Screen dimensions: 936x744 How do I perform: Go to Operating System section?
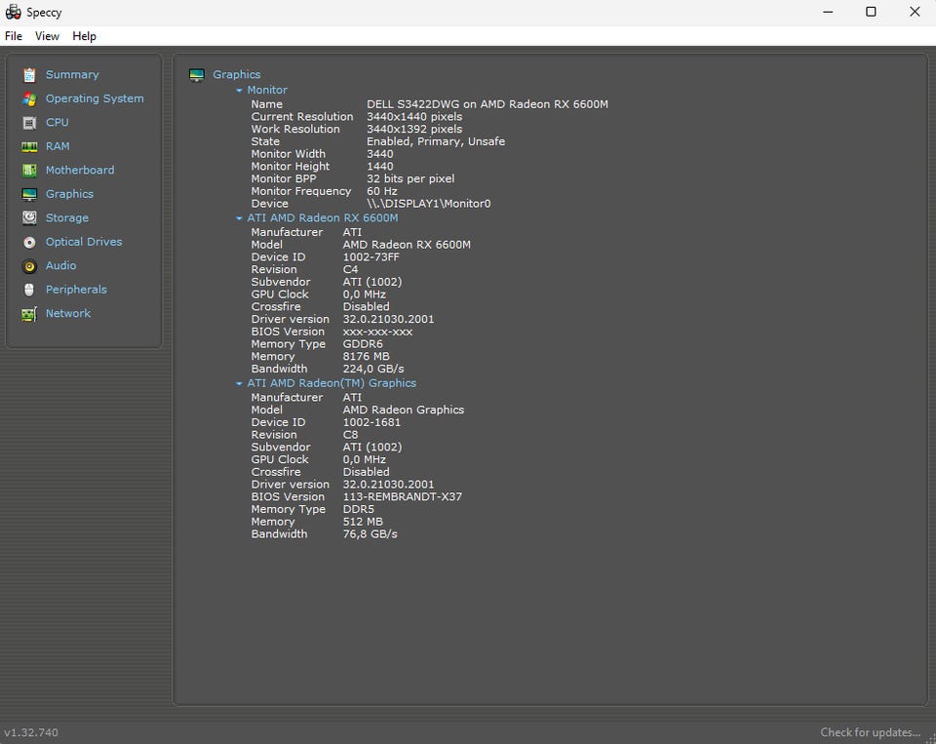coord(95,98)
